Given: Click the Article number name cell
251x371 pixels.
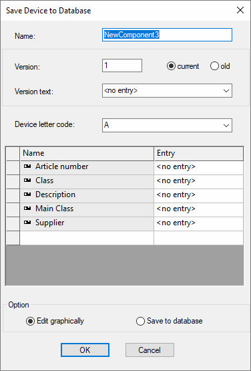Looking at the screenshot, I should (87, 168).
